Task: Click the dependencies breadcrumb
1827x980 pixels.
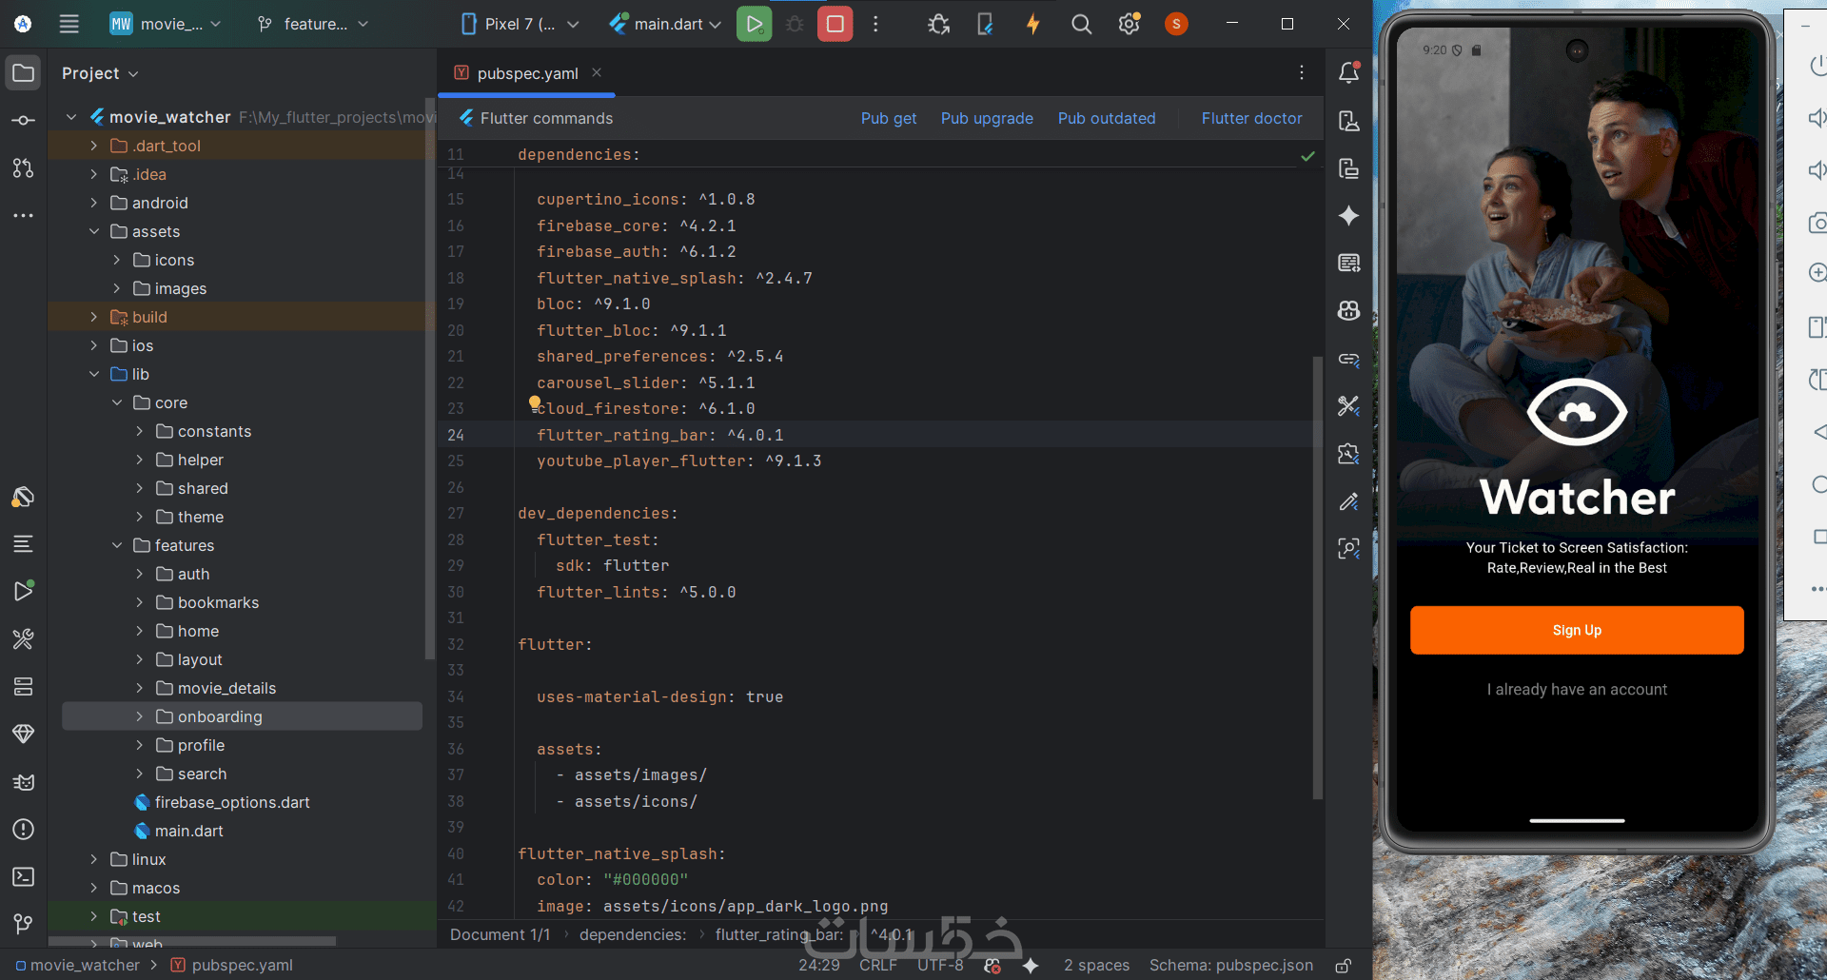Action: tap(633, 934)
